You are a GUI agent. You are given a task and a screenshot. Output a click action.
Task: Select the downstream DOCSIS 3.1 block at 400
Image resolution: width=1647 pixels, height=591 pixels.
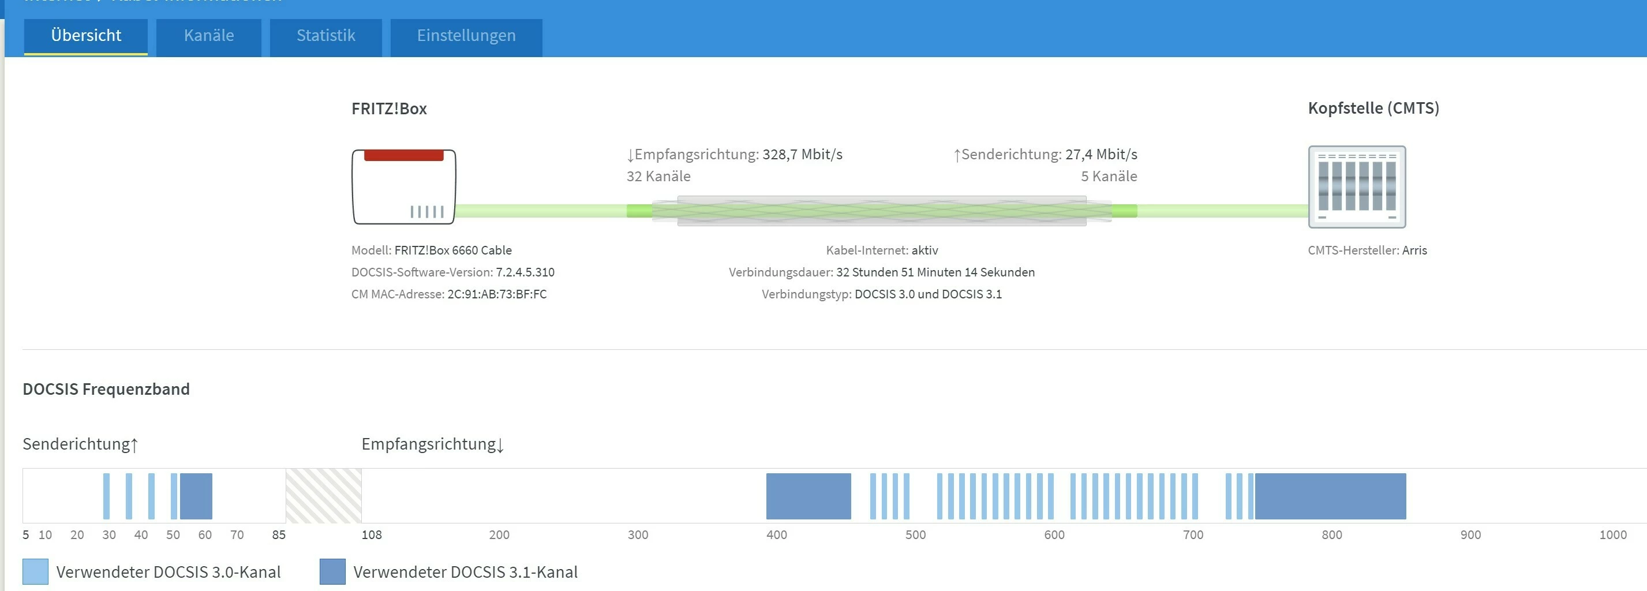tap(808, 496)
